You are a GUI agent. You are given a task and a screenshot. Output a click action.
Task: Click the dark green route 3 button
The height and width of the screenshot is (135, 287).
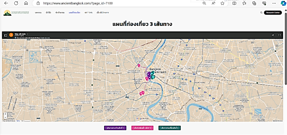(170, 128)
